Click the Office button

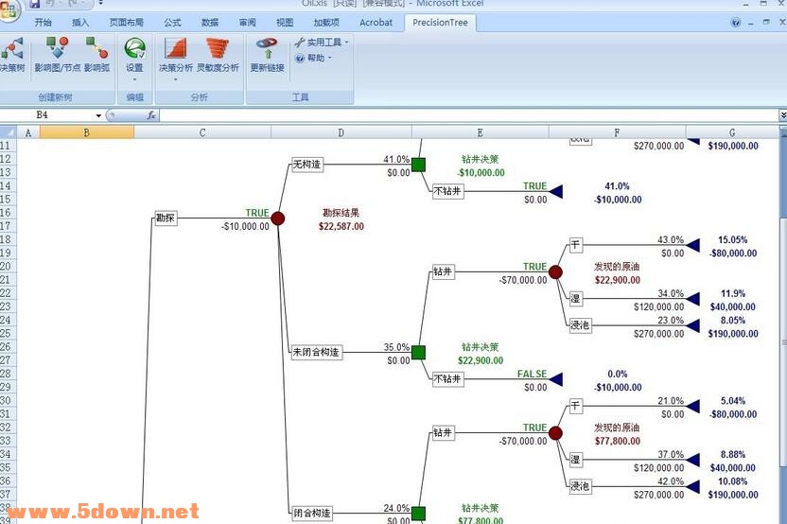[9, 9]
